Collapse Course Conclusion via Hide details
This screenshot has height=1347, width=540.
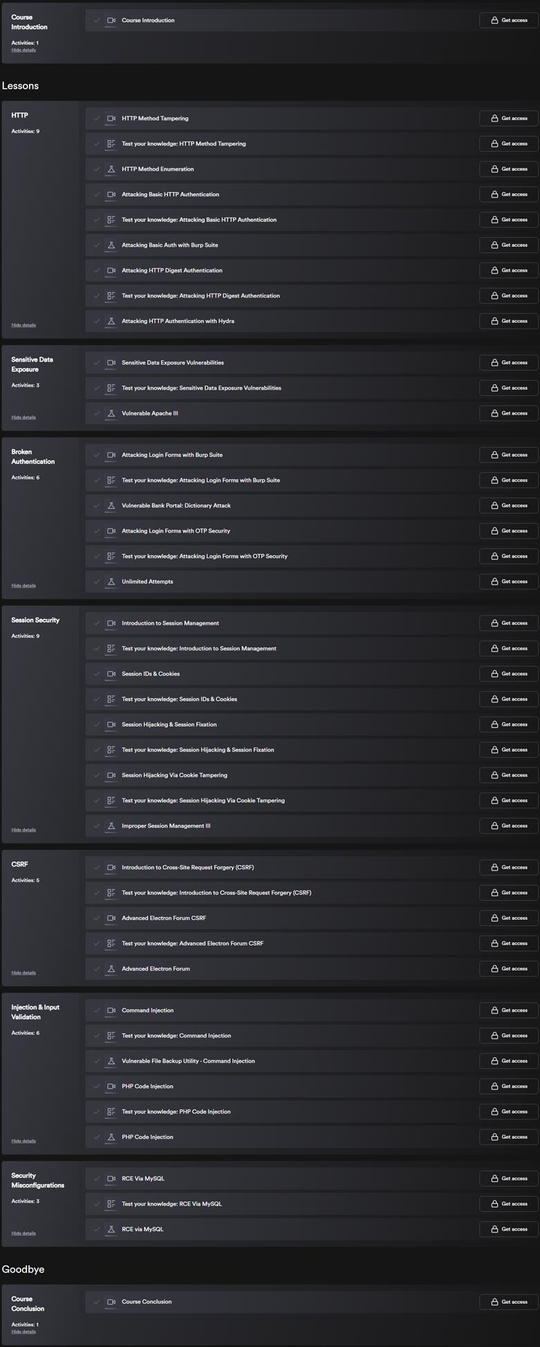pos(24,1332)
